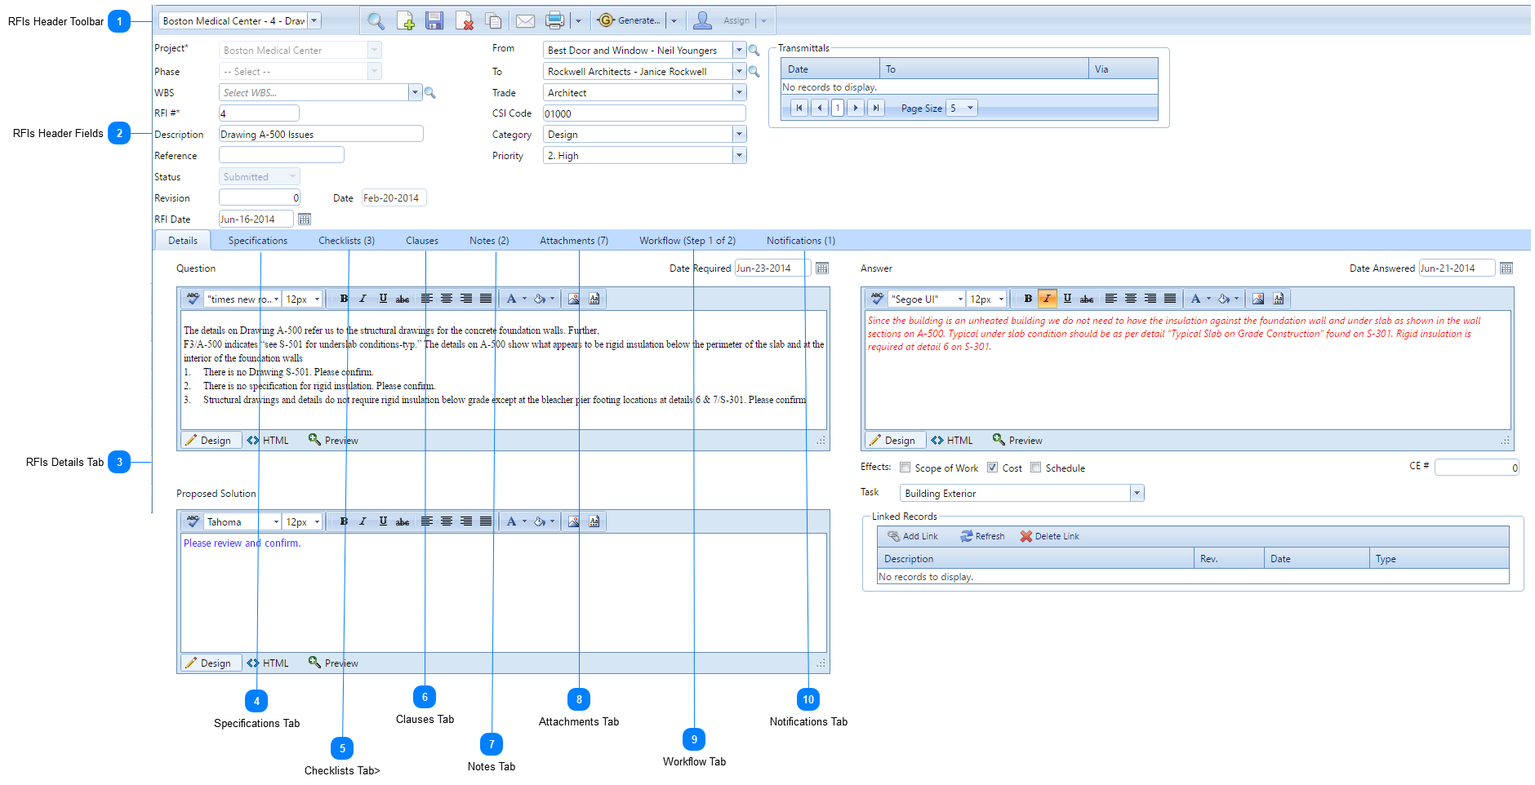Open the Transmittals Page Size dropdown

coord(970,108)
